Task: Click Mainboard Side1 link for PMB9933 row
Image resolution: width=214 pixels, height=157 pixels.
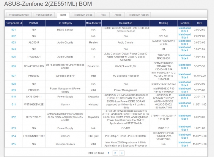Action: (x=185, y=76)
